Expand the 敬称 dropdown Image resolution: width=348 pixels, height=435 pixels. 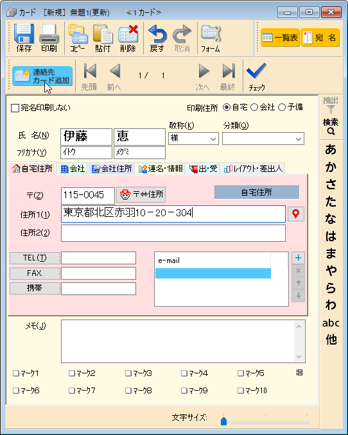tap(193, 139)
